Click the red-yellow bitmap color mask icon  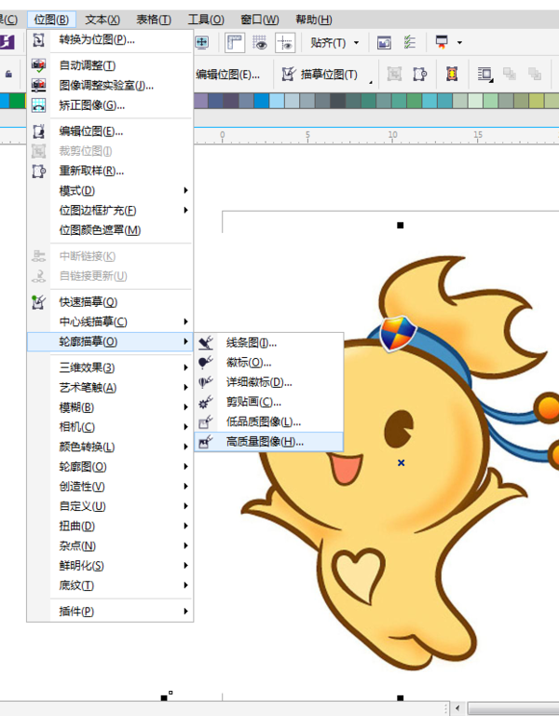pos(452,74)
